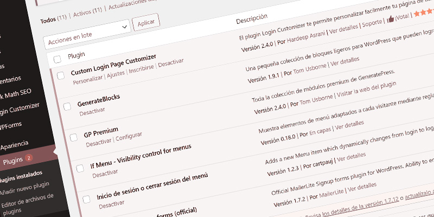Viewport: 434px width, 217px height.
Task: Click the GP Premium plugin title
Action: [101, 132]
